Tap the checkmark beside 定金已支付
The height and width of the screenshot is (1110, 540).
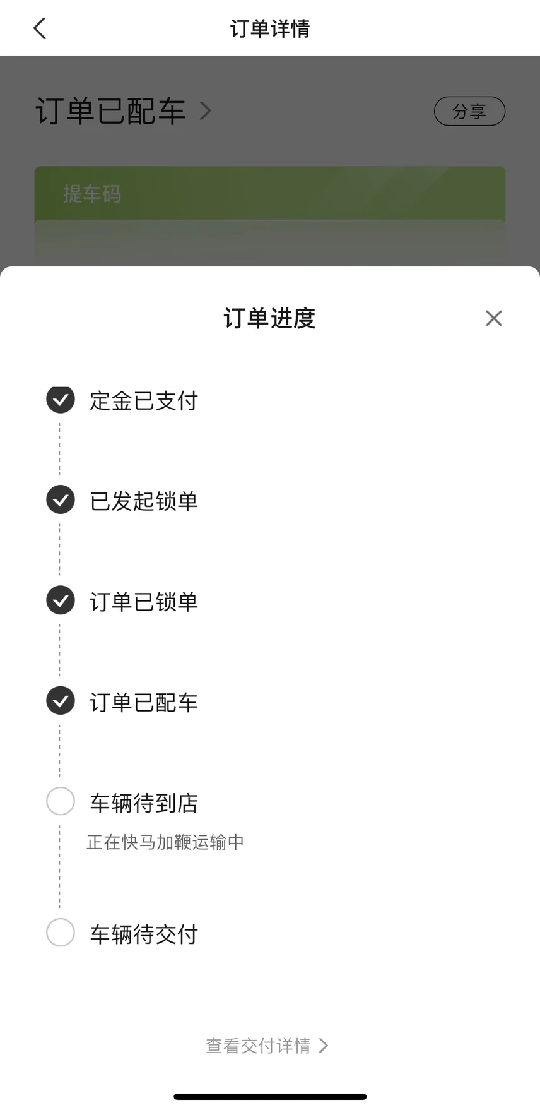coord(61,399)
